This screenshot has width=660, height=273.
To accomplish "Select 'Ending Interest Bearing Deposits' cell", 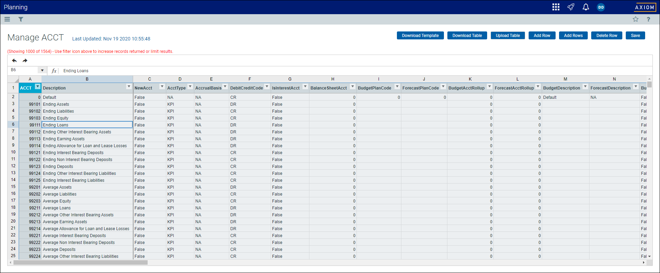I will (87, 152).
